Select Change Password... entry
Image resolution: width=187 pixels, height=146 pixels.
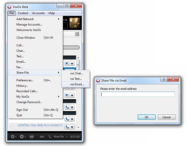(x=35, y=102)
